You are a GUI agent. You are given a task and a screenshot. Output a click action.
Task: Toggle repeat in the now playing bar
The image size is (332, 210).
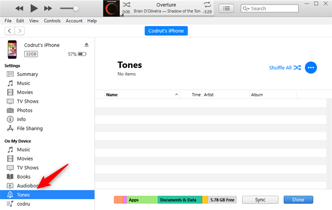tap(207, 5)
